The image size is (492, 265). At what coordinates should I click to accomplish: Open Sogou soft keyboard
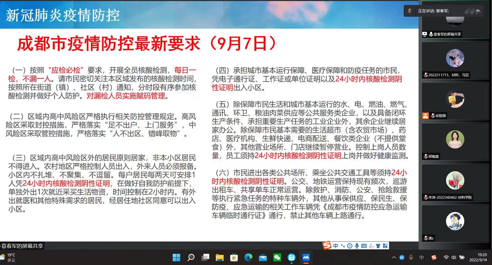[364, 246]
